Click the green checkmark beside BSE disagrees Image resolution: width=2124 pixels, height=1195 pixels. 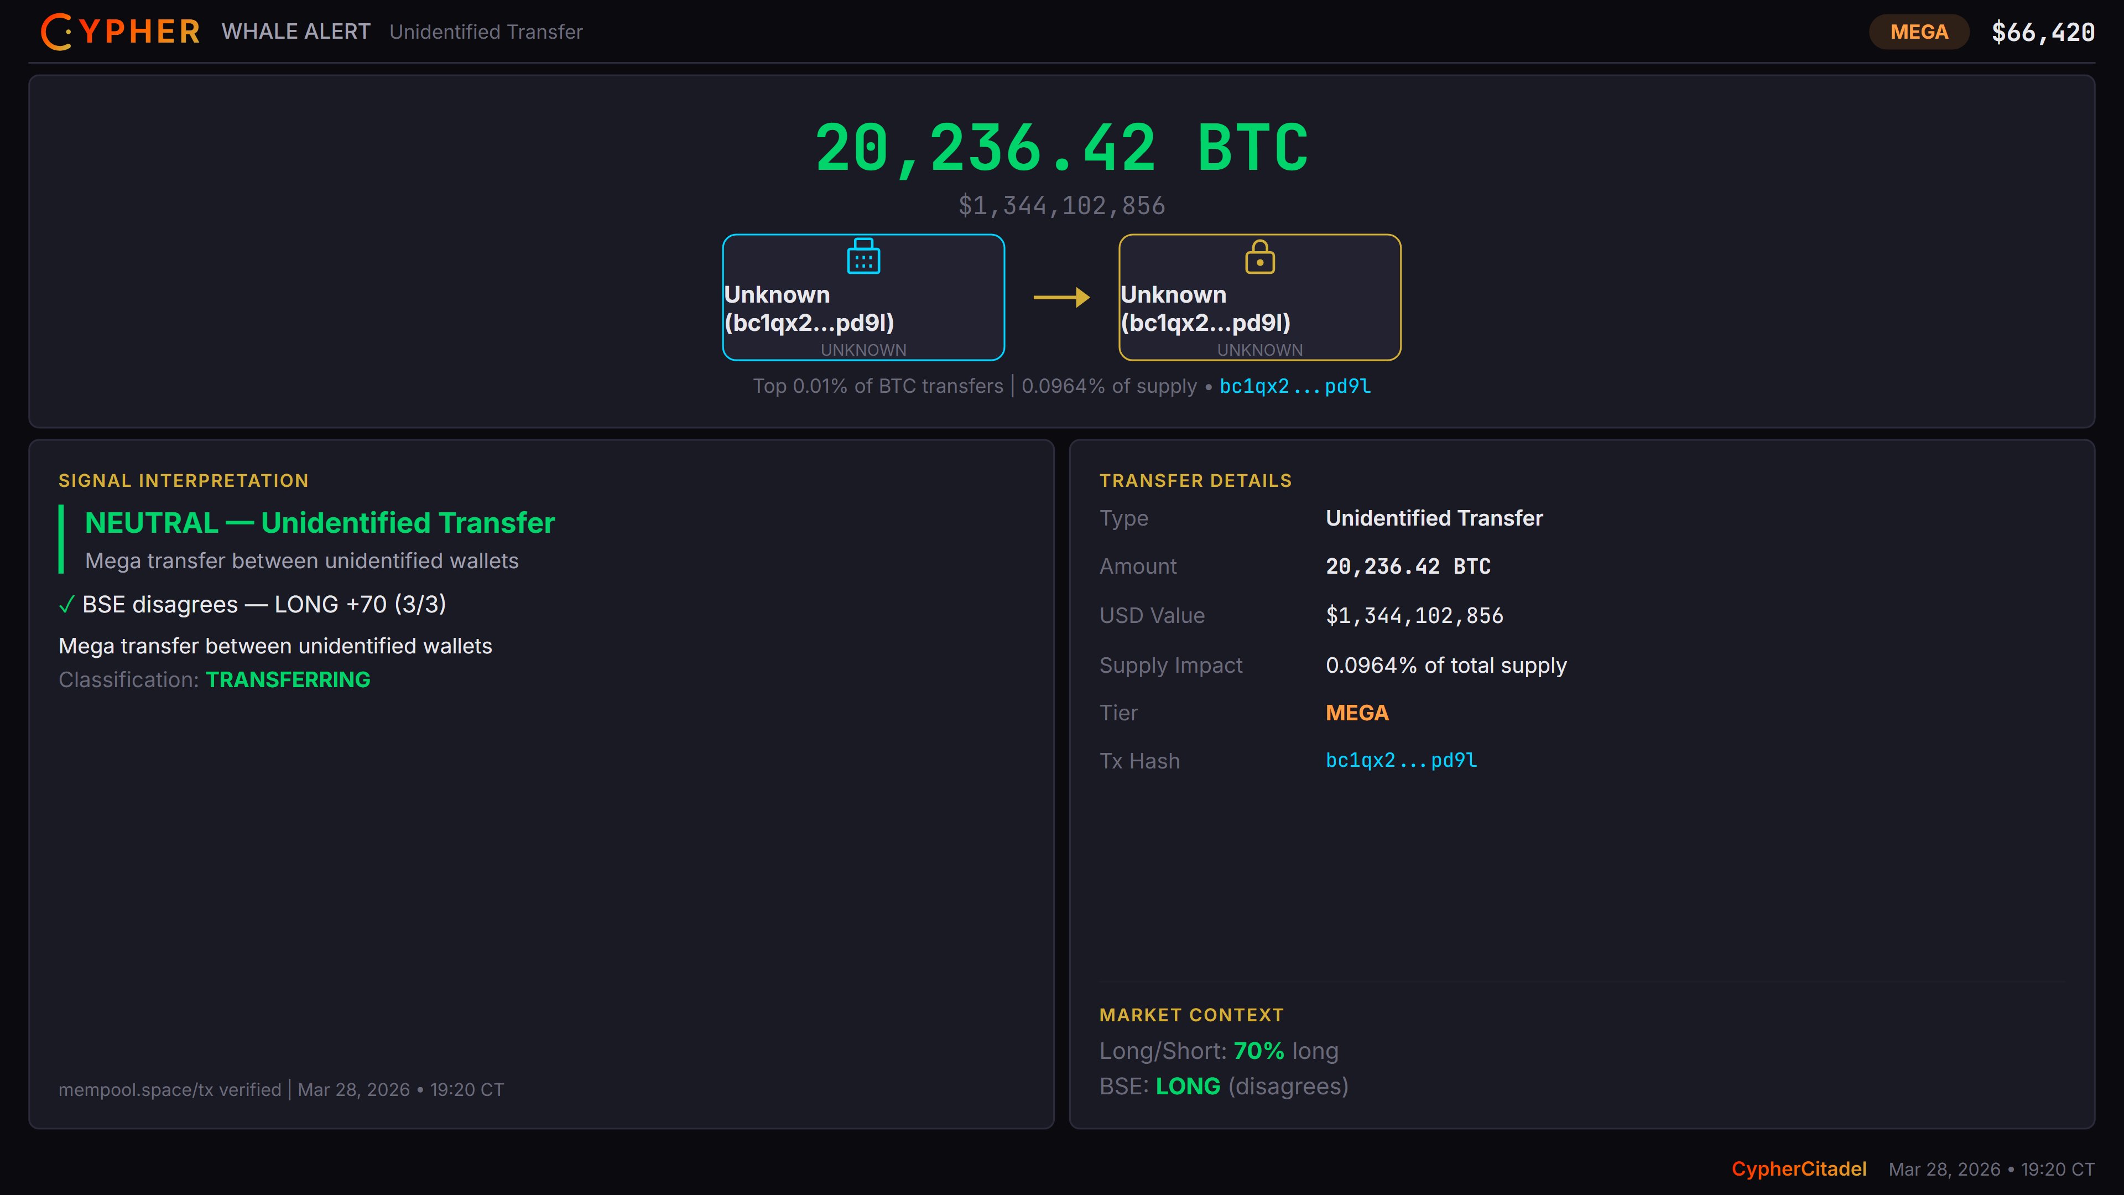[67, 605]
